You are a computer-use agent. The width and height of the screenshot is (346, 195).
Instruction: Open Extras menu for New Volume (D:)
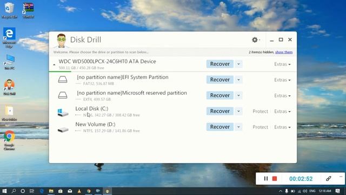(x=282, y=127)
